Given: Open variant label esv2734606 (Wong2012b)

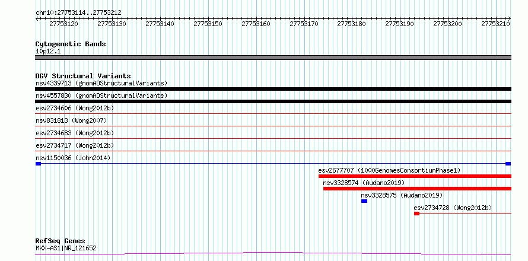Looking at the screenshot, I should click(75, 108).
